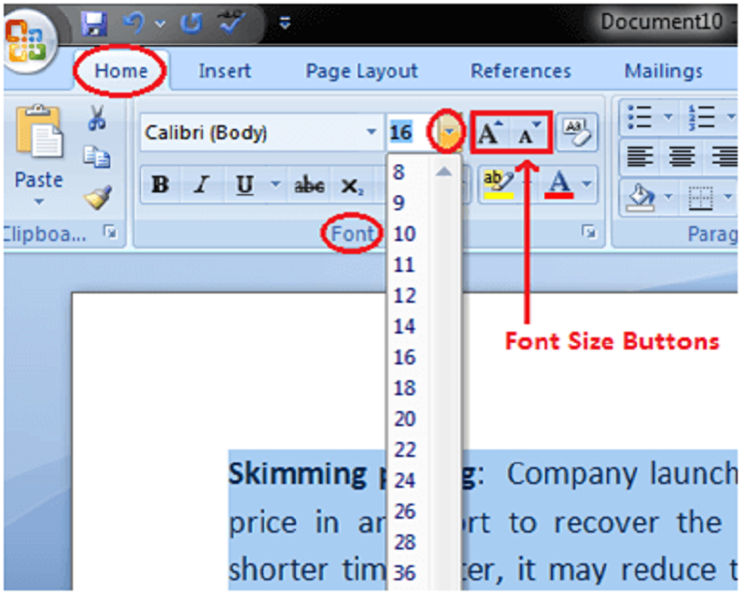Screen dimensions: 747x598
Task: Toggle Italic formatting
Action: pos(201,185)
